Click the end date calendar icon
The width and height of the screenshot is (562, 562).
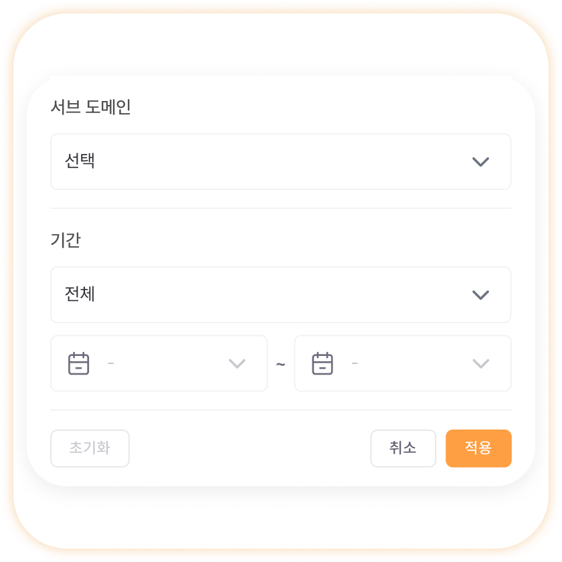[322, 363]
